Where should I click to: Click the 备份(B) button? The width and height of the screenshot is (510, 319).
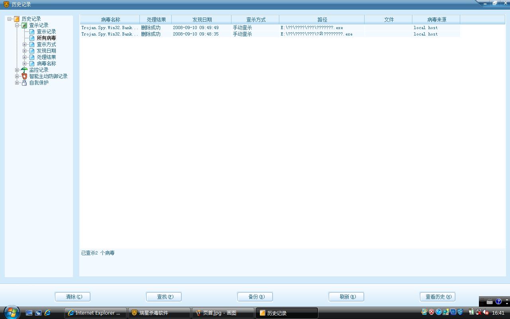tap(255, 297)
